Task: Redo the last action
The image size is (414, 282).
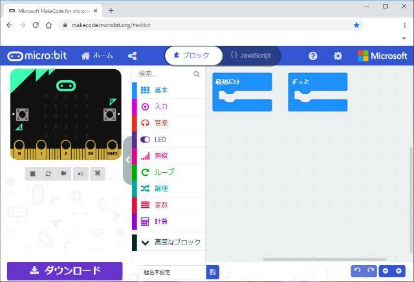Action: (x=371, y=270)
